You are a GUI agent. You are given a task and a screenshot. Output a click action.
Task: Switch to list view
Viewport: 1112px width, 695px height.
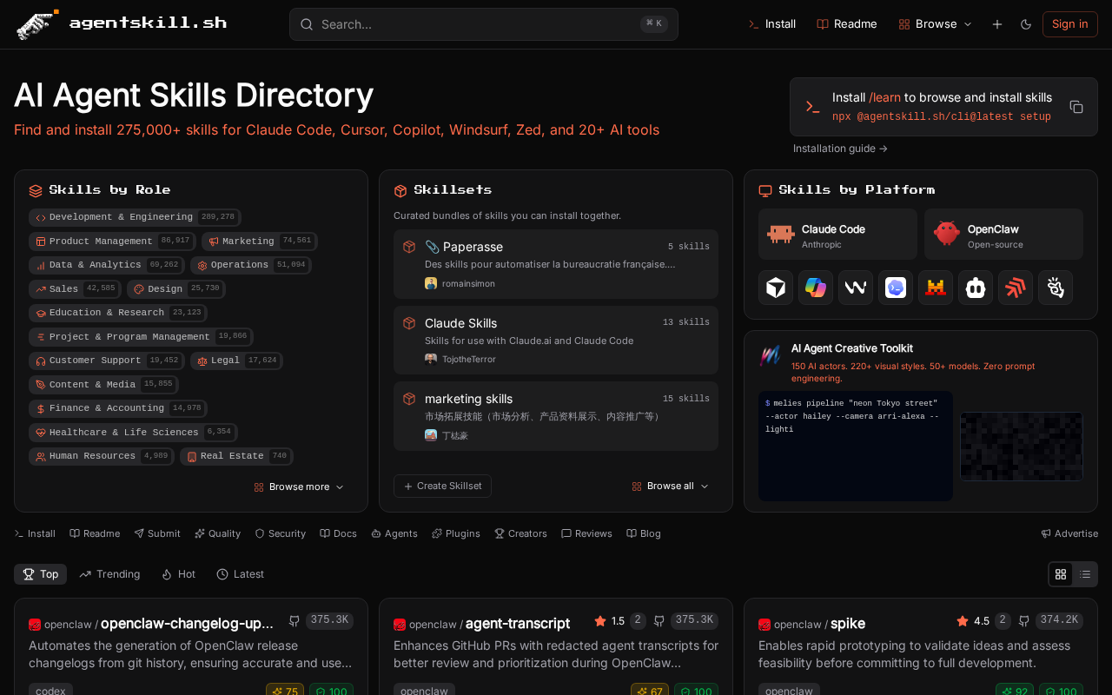[x=1085, y=574]
